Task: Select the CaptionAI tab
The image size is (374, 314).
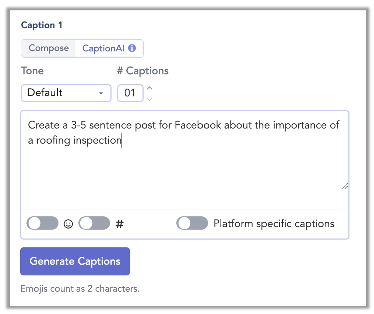Action: click(x=109, y=48)
